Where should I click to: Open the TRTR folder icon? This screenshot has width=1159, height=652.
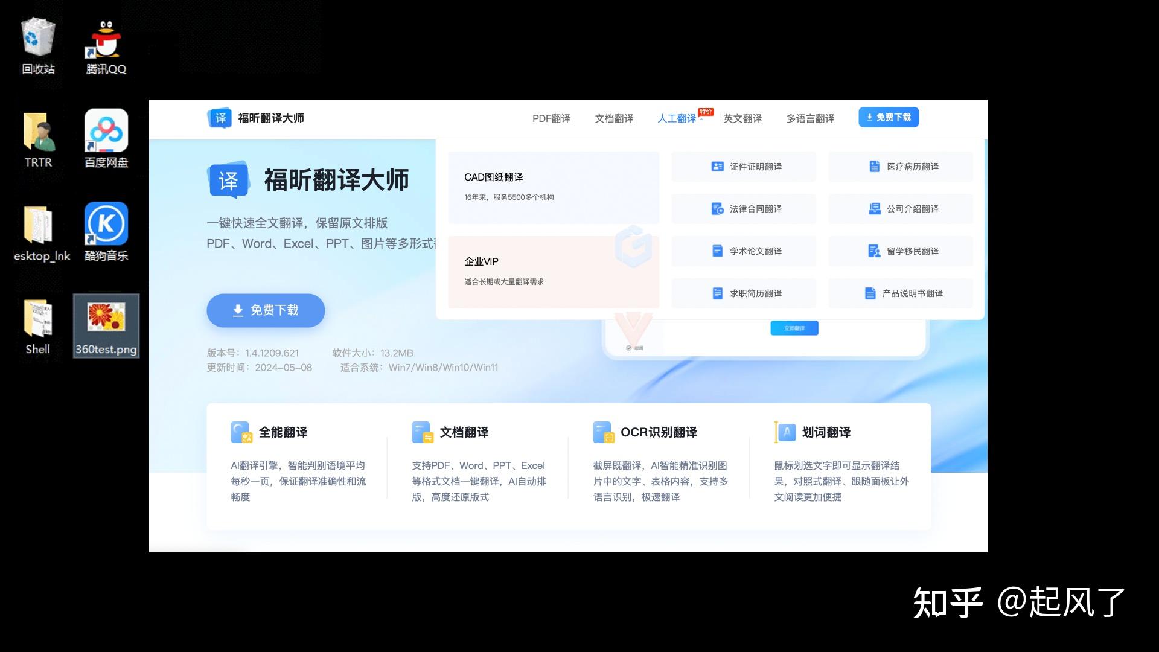38,139
